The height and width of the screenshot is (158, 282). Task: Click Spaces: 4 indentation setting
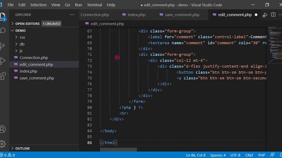point(218,155)
